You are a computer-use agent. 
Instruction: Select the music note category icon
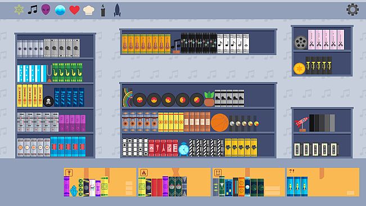click(x=33, y=10)
